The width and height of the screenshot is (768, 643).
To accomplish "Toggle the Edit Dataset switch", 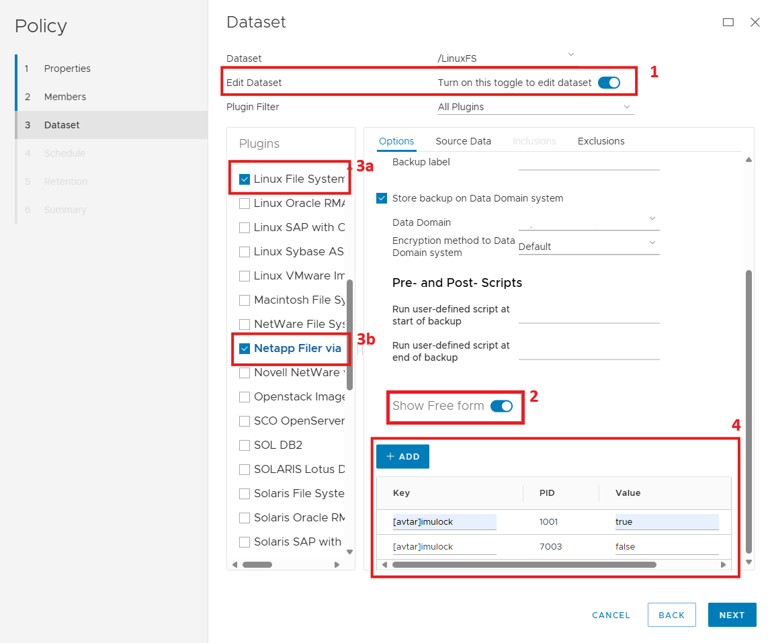I will (x=609, y=83).
